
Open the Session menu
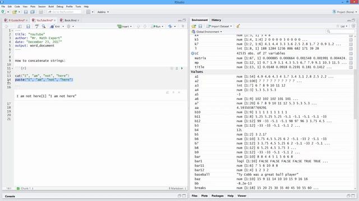coord(42,7)
